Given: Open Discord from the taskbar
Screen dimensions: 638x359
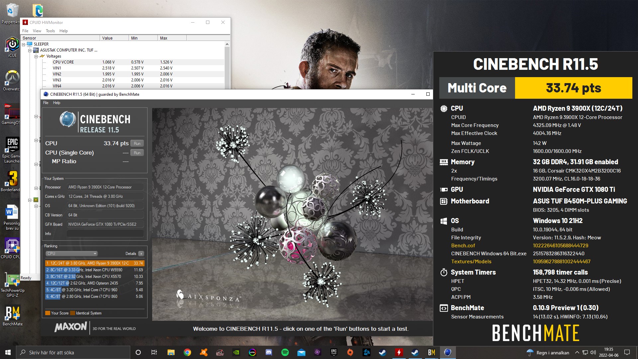Looking at the screenshot, I should click(269, 352).
